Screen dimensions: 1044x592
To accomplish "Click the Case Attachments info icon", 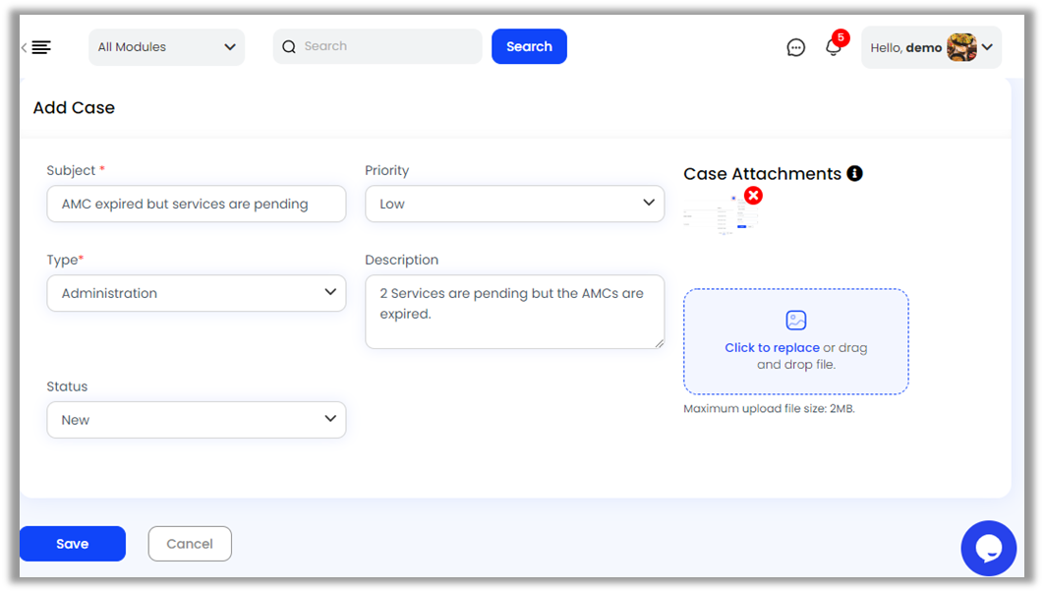I will [x=854, y=174].
